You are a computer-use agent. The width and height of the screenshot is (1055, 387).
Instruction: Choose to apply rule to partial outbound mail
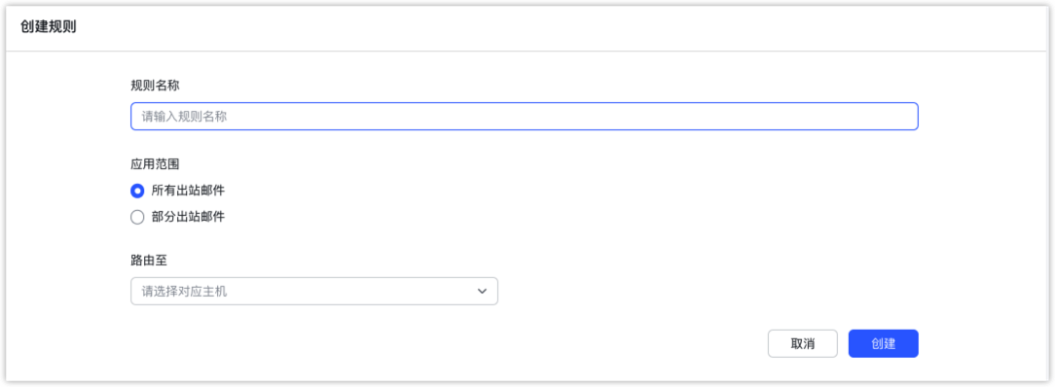coord(137,217)
